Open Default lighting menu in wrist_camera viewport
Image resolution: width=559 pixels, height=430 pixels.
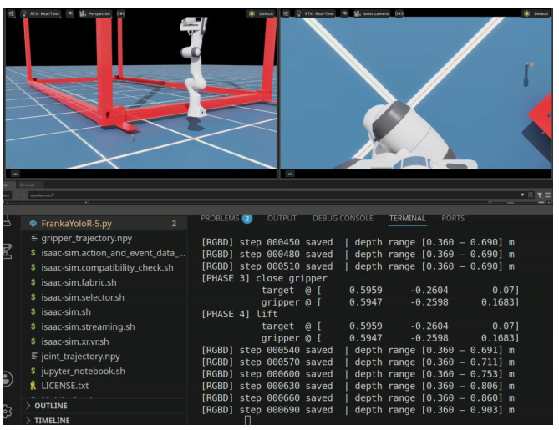point(536,13)
